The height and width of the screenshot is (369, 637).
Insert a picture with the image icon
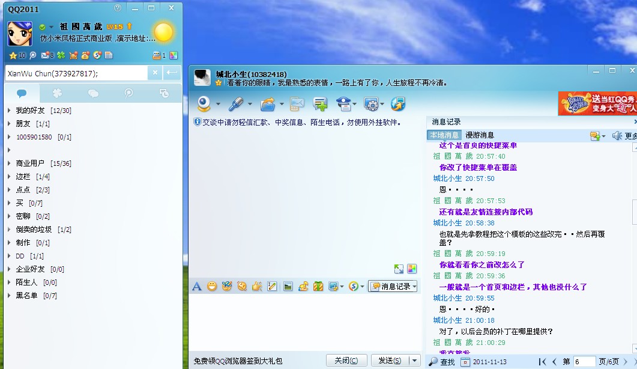click(288, 287)
